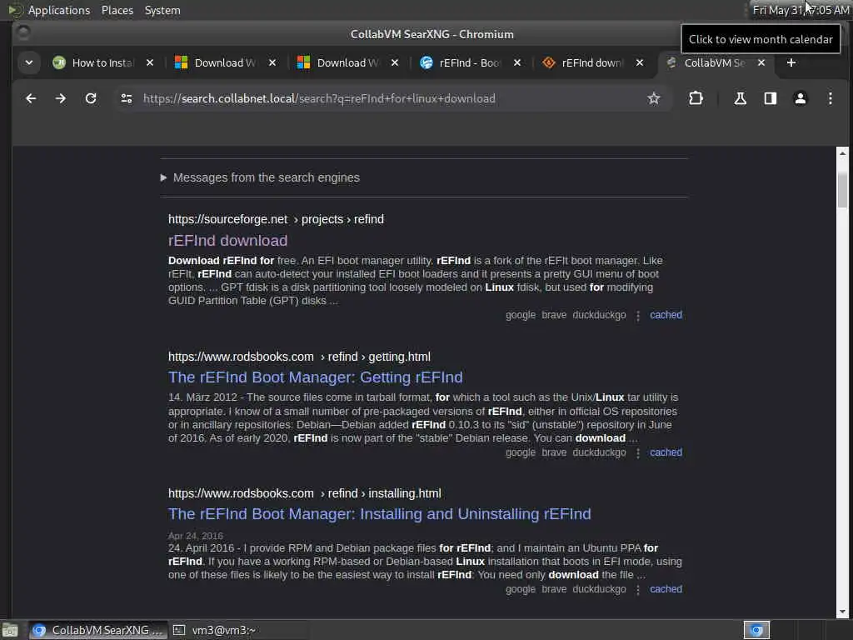This screenshot has height=640, width=853.
Task: Click 'duckduckgo' label under 'Installing and Uninstalling' result
Action: coord(599,589)
